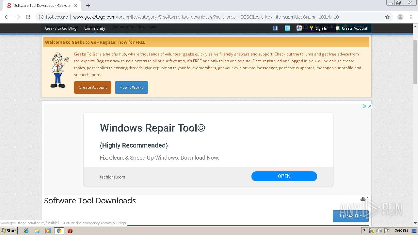Click the geek mascot image
This screenshot has width=418, height=235.
coord(59,70)
